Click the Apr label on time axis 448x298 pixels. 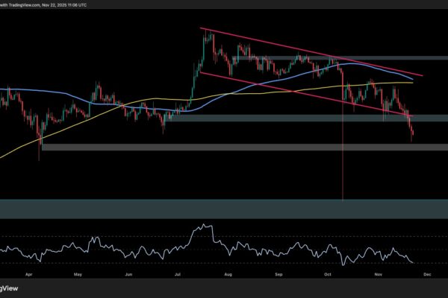[28, 273]
